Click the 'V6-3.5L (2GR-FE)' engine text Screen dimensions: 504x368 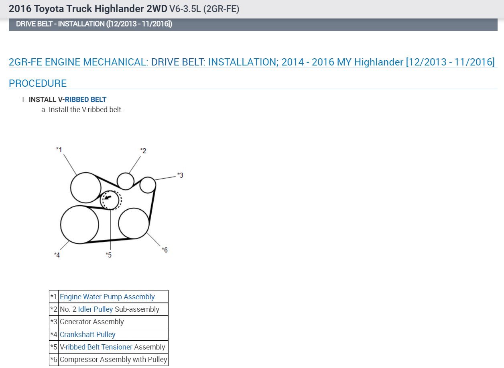tap(204, 8)
